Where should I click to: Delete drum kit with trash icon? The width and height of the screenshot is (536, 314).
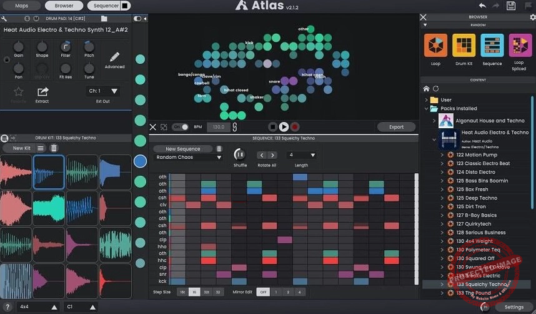(54, 148)
